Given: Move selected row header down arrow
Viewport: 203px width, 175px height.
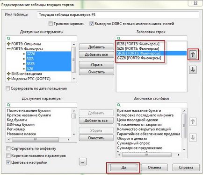Looking at the screenshot, I should tap(193, 70).
